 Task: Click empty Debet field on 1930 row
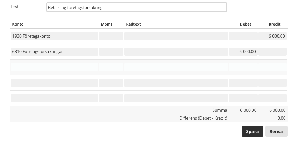click(x=243, y=36)
